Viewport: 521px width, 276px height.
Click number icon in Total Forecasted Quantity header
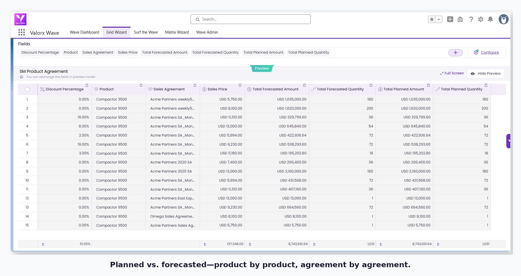tap(314, 89)
